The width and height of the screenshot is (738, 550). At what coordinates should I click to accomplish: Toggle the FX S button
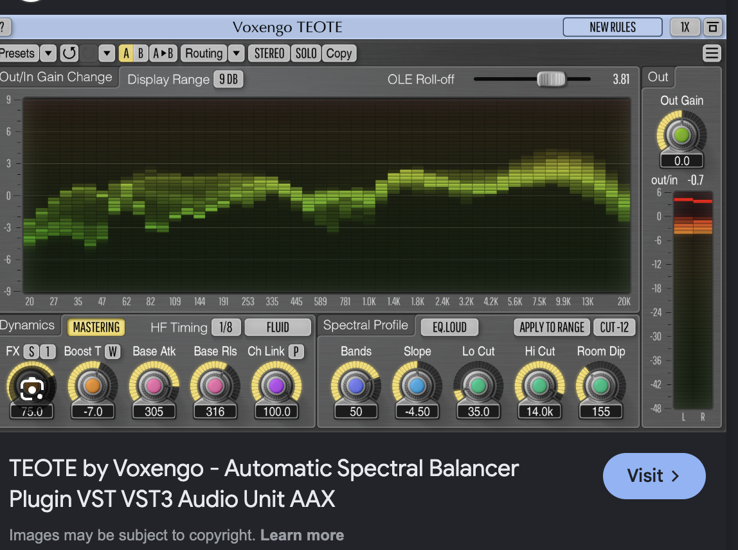pos(32,351)
